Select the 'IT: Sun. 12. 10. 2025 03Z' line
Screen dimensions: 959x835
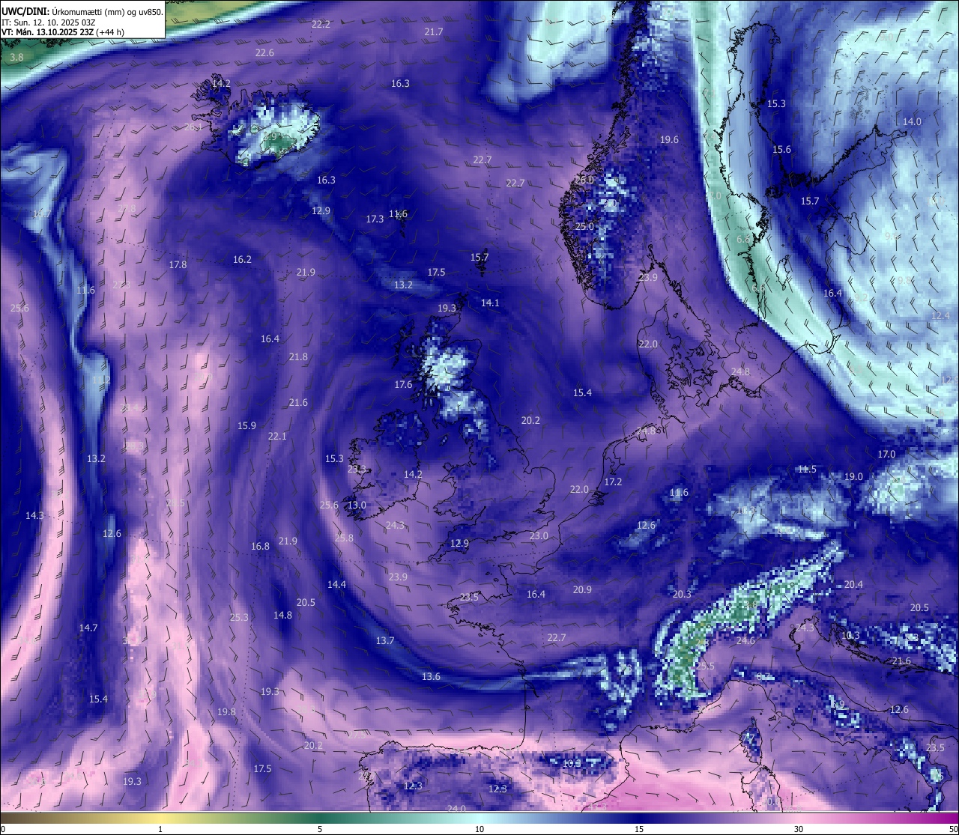pyautogui.click(x=48, y=22)
